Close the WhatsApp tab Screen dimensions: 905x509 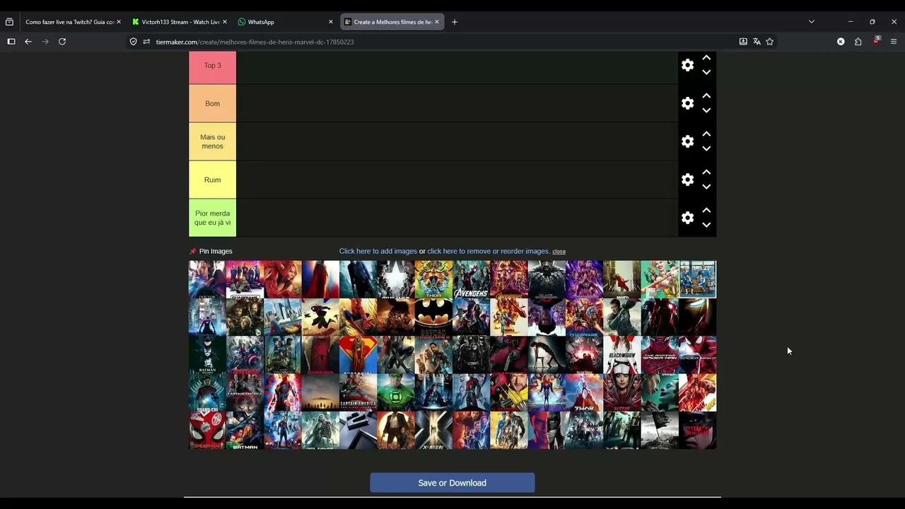(330, 22)
